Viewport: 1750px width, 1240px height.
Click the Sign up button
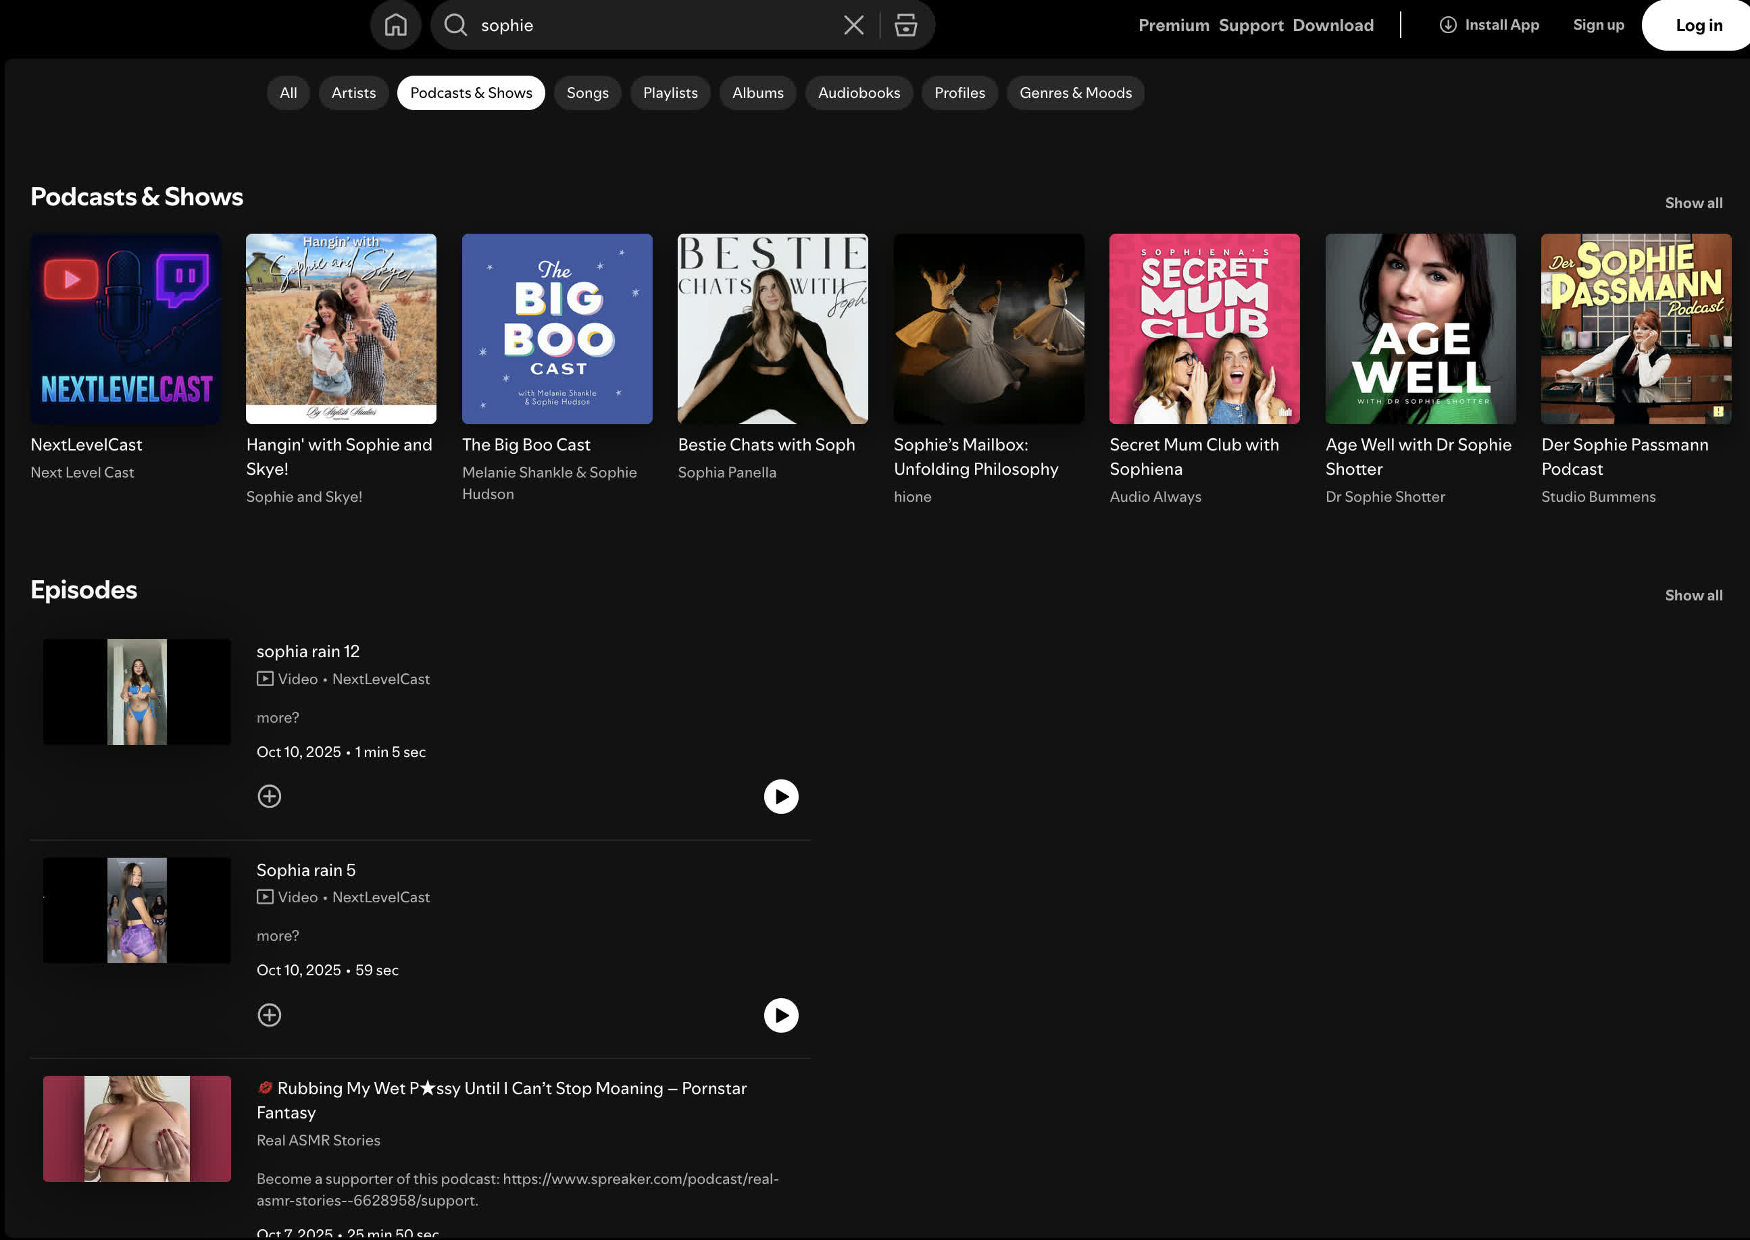1598,25
